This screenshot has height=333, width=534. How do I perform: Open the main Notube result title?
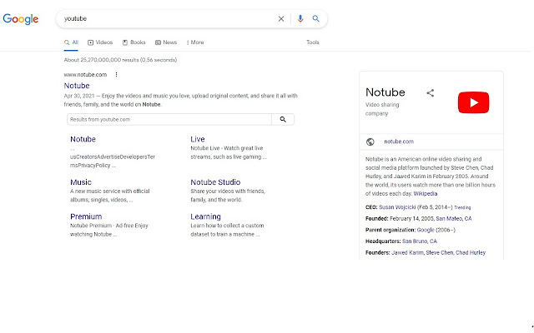click(x=77, y=86)
